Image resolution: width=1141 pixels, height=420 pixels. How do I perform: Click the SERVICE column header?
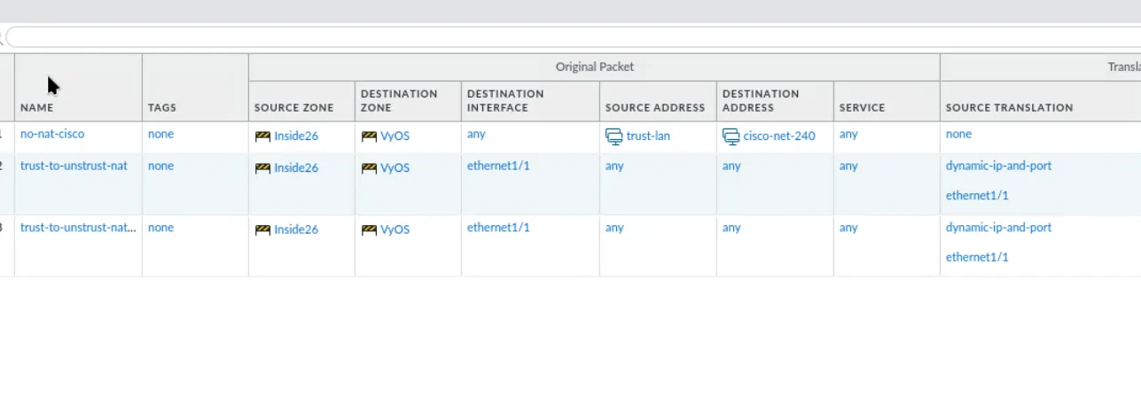862,107
